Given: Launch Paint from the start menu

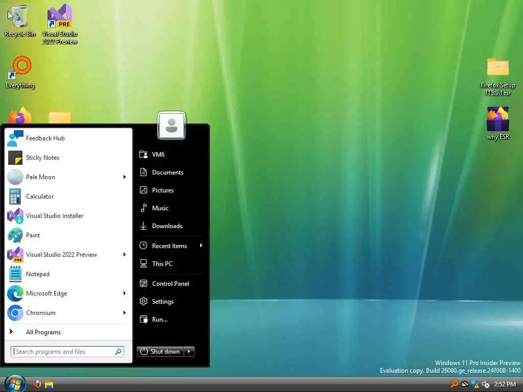Looking at the screenshot, I should pos(68,235).
